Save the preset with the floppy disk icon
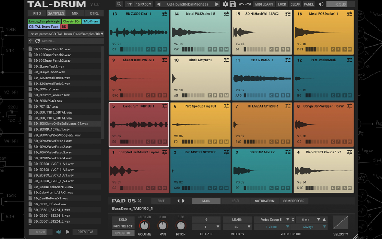The height and width of the screenshot is (239, 382). [233, 4]
